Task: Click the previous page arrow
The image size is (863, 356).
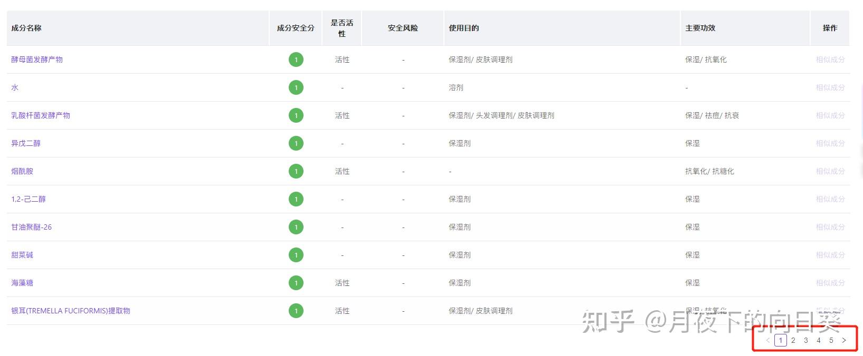Action: 768,340
